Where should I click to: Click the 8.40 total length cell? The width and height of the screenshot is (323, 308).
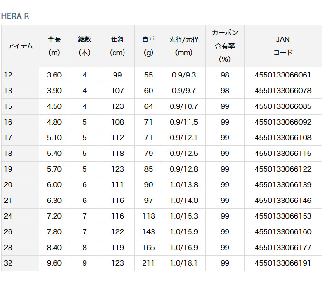coord(54,248)
